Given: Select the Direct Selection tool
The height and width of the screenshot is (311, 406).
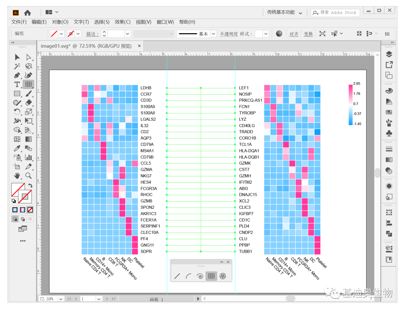Looking at the screenshot, I should pos(29,57).
